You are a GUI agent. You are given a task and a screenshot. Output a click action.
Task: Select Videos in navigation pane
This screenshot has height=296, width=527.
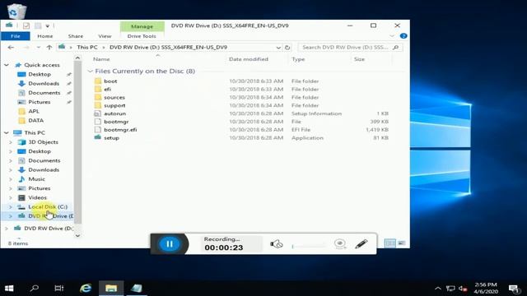(x=37, y=197)
